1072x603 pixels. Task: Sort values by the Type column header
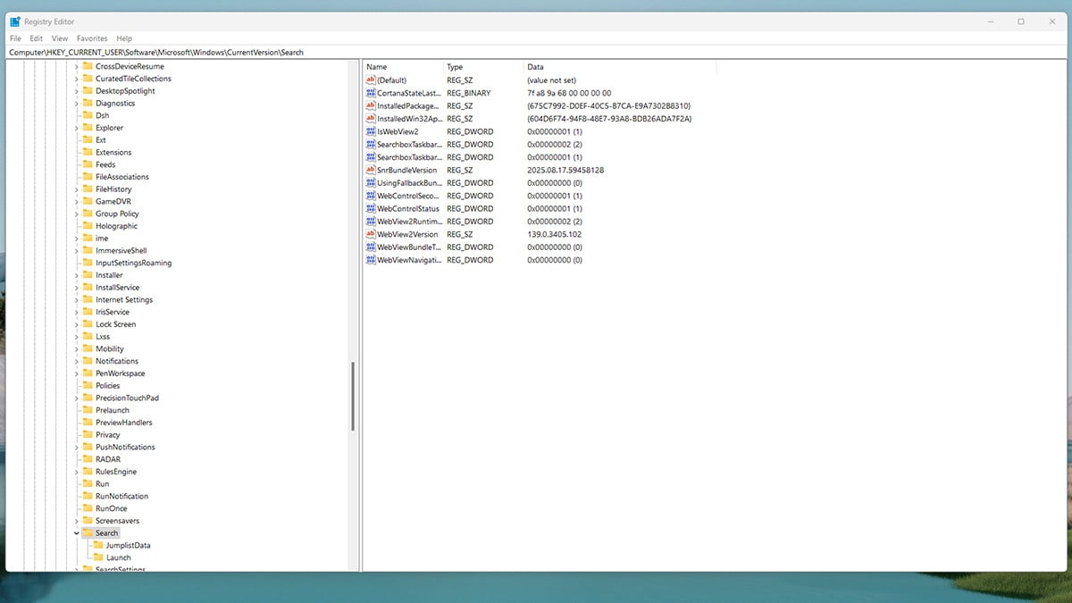point(484,67)
